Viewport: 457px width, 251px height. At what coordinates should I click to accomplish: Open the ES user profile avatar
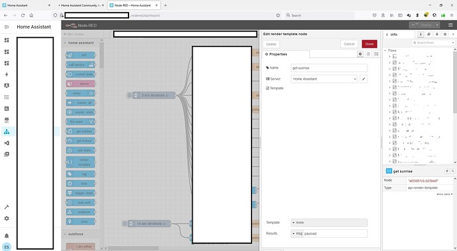pyautogui.click(x=7, y=247)
